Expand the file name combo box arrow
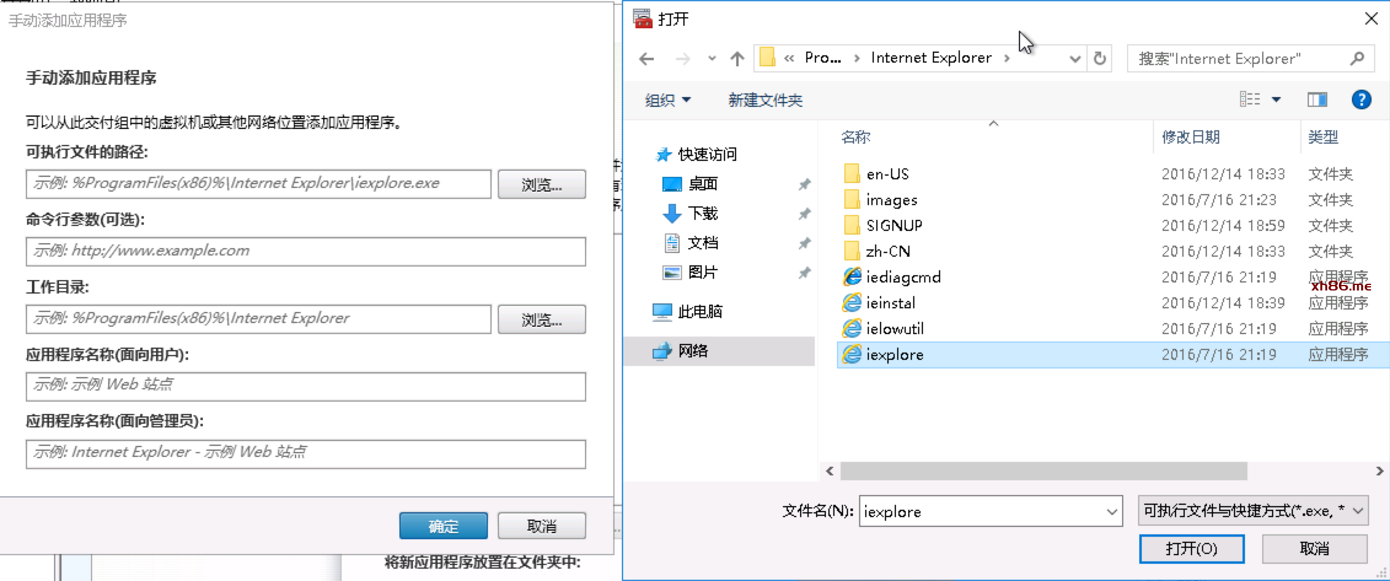The height and width of the screenshot is (581, 1390). (1112, 512)
